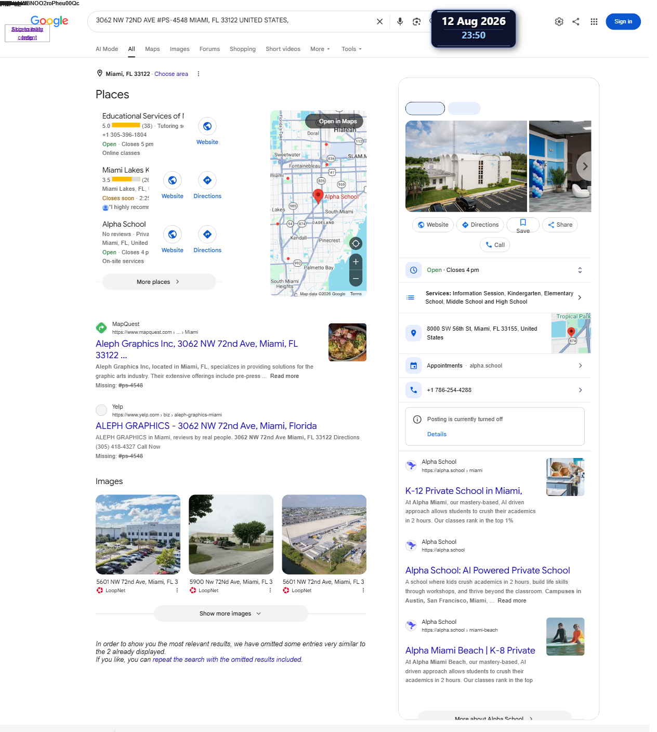The width and height of the screenshot is (657, 732).
Task: Expand Services row chevron
Action: [580, 297]
